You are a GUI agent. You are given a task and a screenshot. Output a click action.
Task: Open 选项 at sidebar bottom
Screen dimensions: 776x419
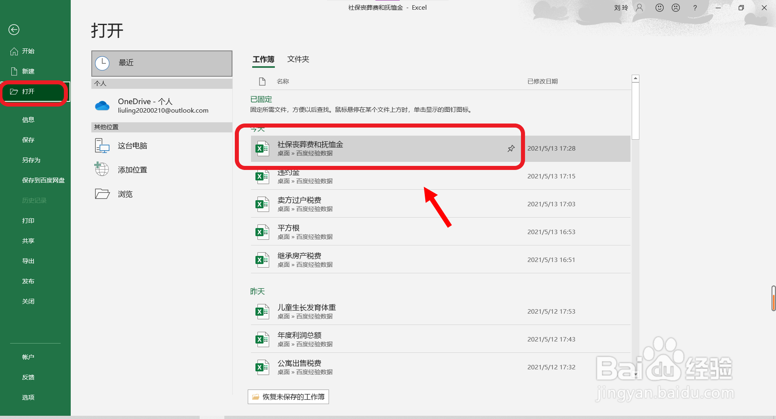pyautogui.click(x=28, y=397)
